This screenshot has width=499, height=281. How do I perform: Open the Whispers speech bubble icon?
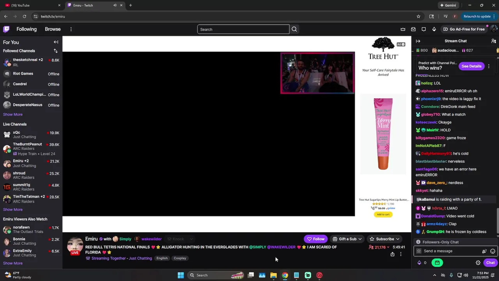[x=424, y=29]
